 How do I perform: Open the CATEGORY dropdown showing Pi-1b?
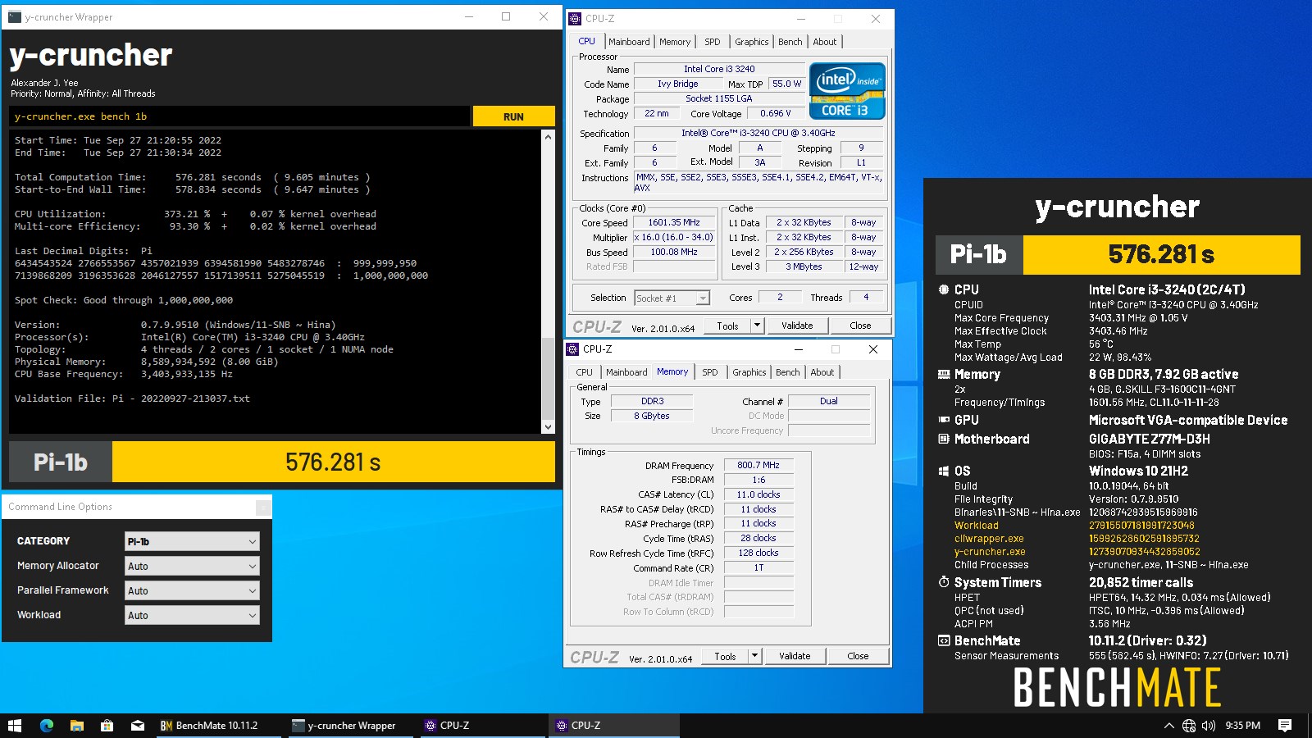pyautogui.click(x=193, y=541)
